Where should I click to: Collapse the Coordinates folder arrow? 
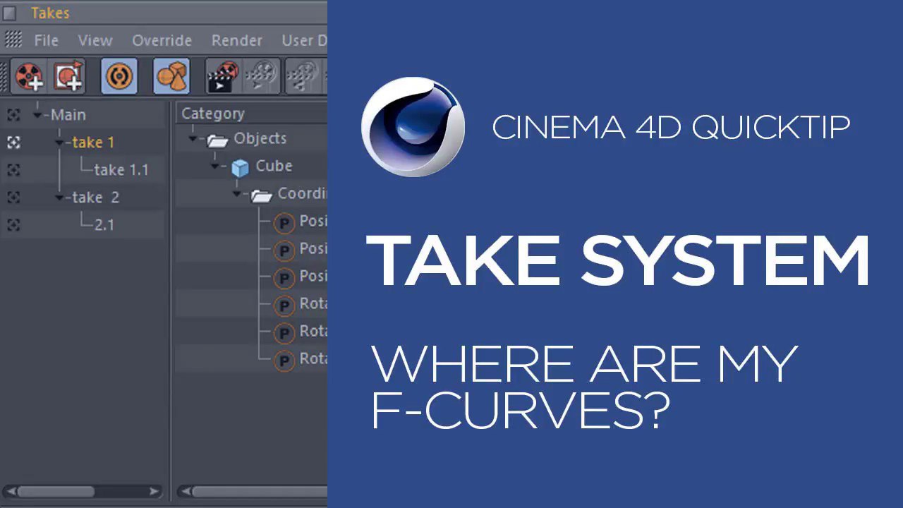click(238, 194)
